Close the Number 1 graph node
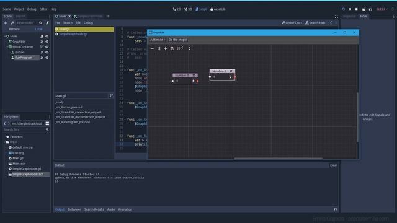This screenshot has width=397, height=223. pyautogui.click(x=231, y=71)
